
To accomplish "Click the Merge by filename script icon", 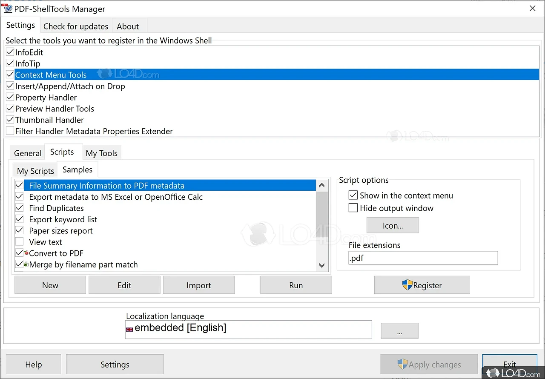I will [26, 264].
